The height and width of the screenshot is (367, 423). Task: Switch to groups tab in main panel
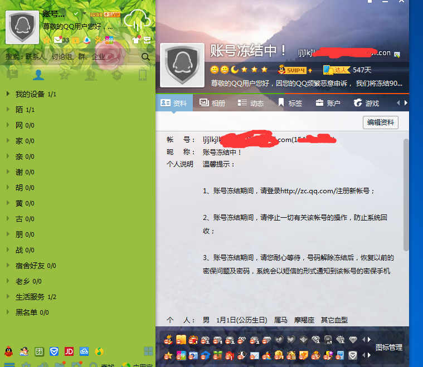(x=90, y=75)
